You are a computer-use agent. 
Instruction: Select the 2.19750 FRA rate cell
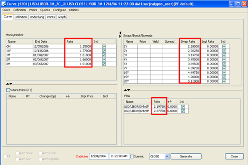tap(159, 107)
